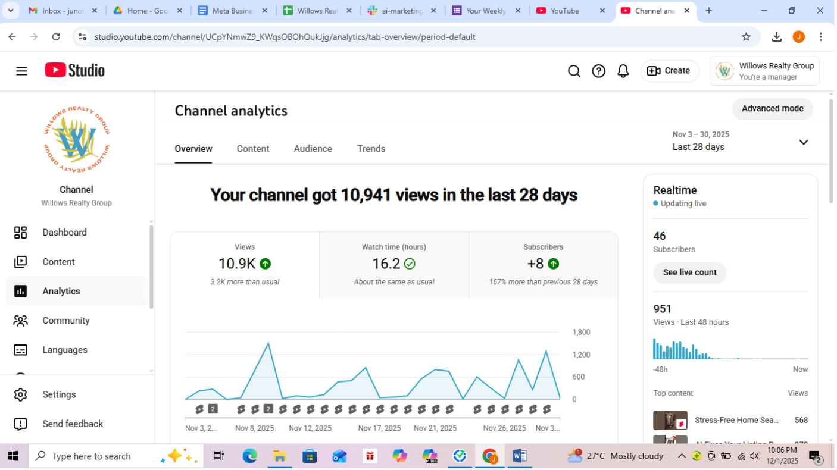Switch to the Audience tab

tap(313, 148)
